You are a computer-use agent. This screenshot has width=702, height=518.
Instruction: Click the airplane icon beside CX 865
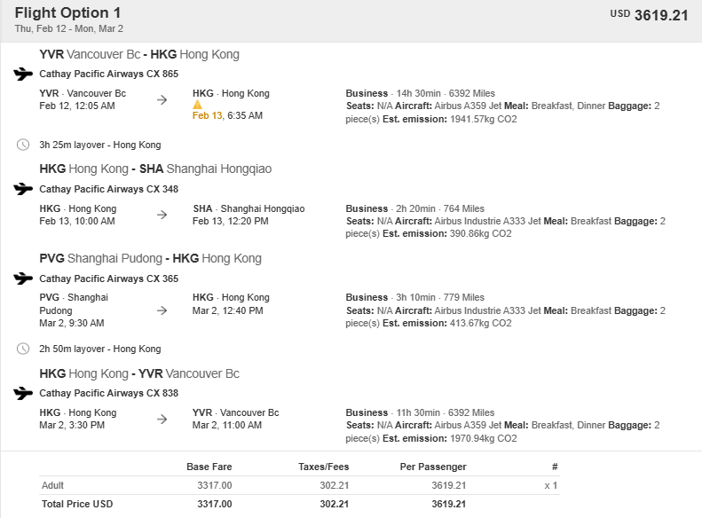[23, 74]
